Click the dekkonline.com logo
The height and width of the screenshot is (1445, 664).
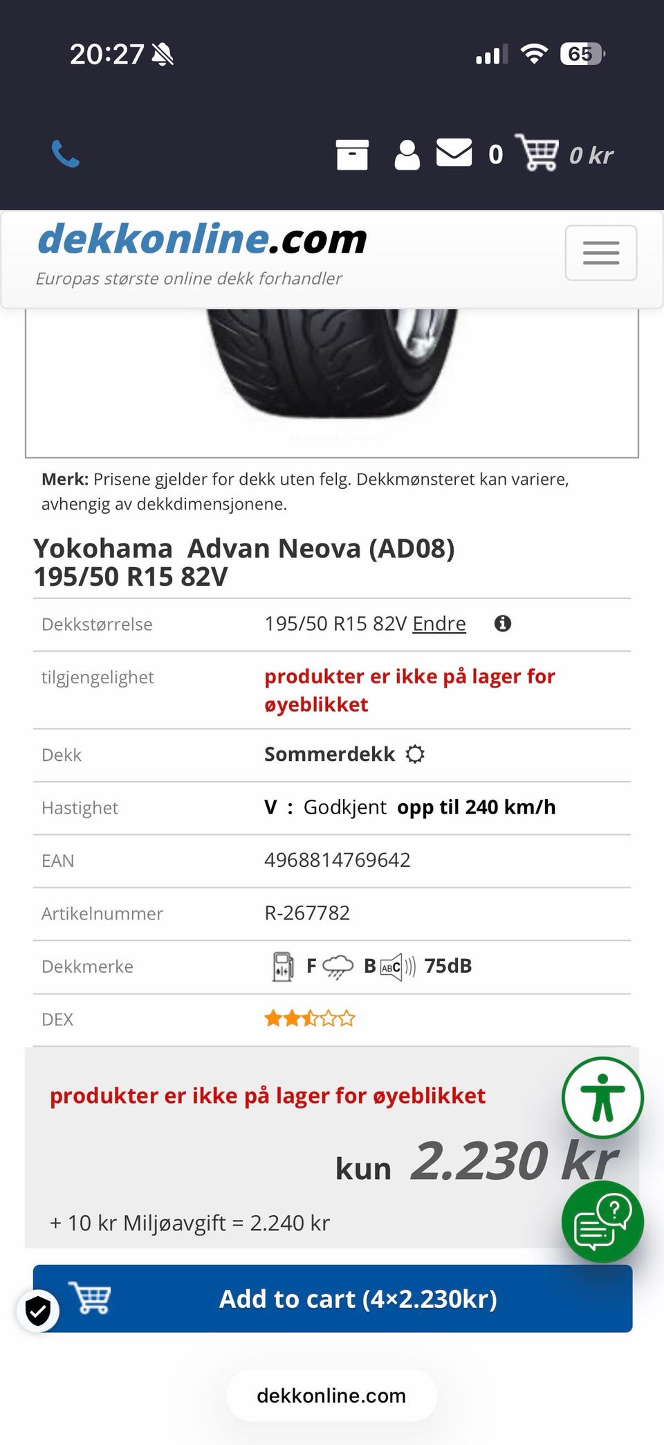point(201,239)
